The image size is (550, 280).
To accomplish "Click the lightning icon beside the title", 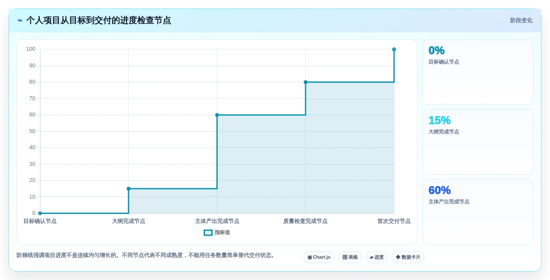I will pyautogui.click(x=20, y=20).
